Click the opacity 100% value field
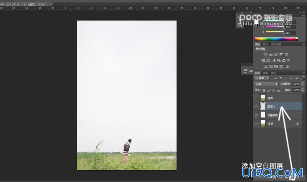This screenshot has height=182, width=307. pos(296,84)
